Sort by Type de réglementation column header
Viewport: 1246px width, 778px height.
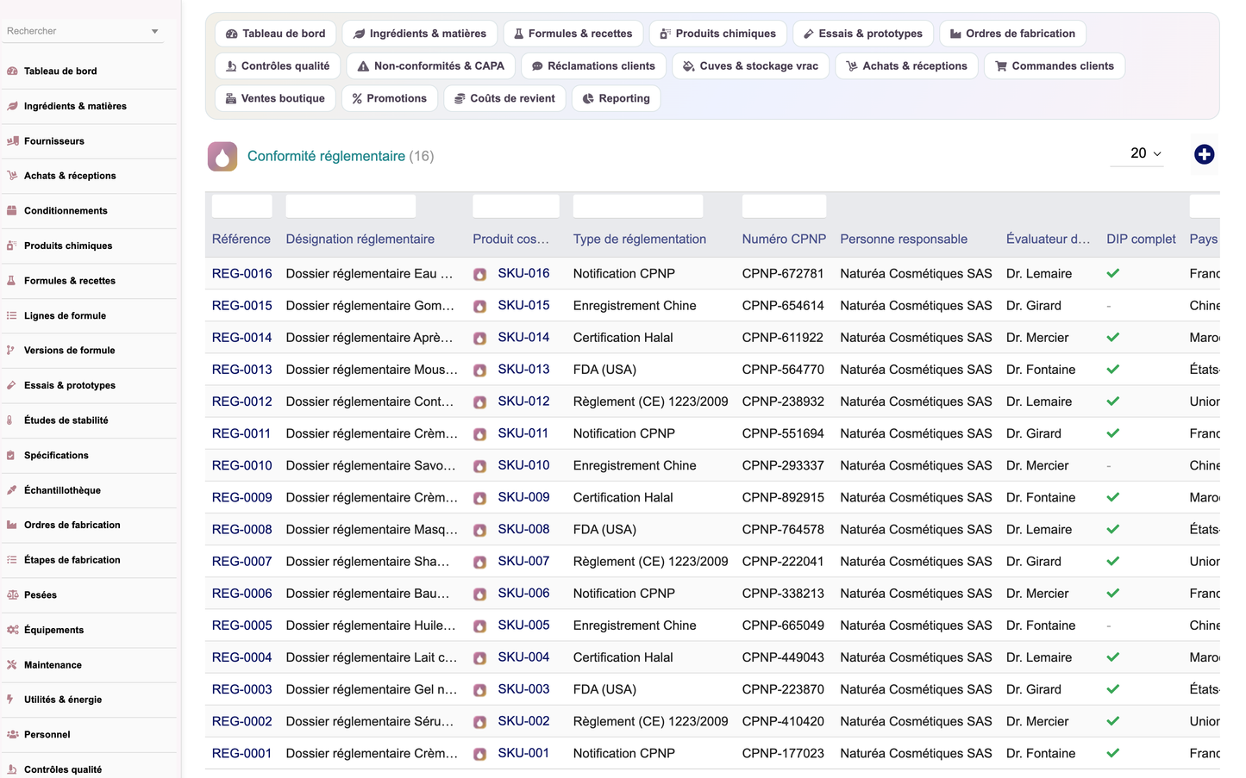coord(640,240)
